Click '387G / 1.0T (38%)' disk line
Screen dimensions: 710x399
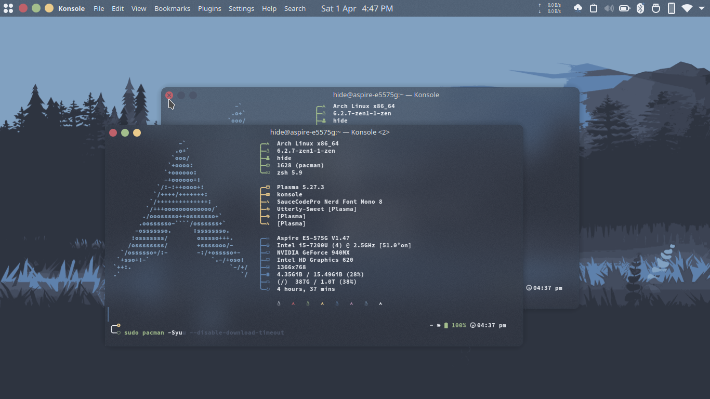tap(317, 282)
